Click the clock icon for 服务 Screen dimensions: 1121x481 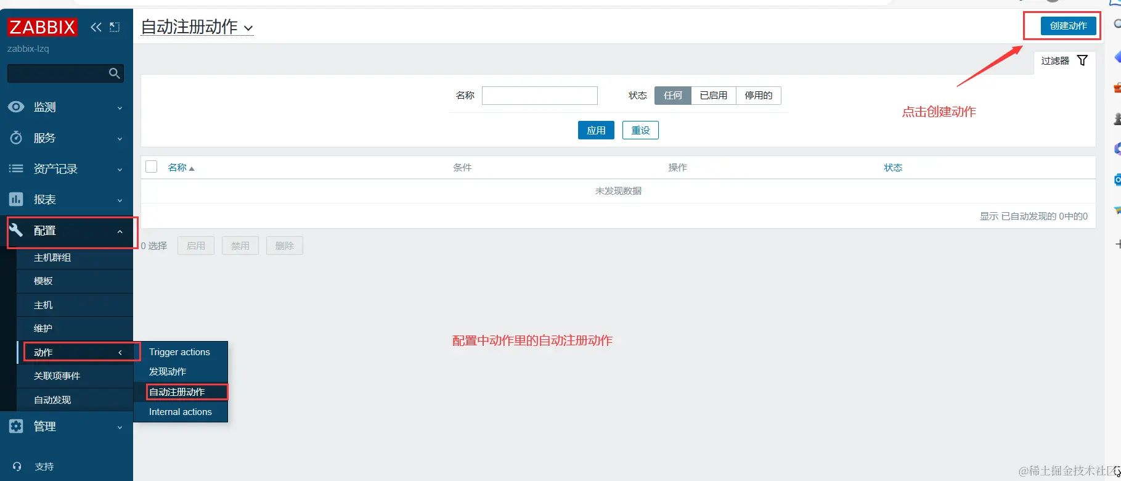tap(16, 138)
